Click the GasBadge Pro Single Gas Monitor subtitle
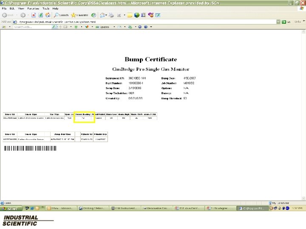The image size is (306, 229). (150, 69)
